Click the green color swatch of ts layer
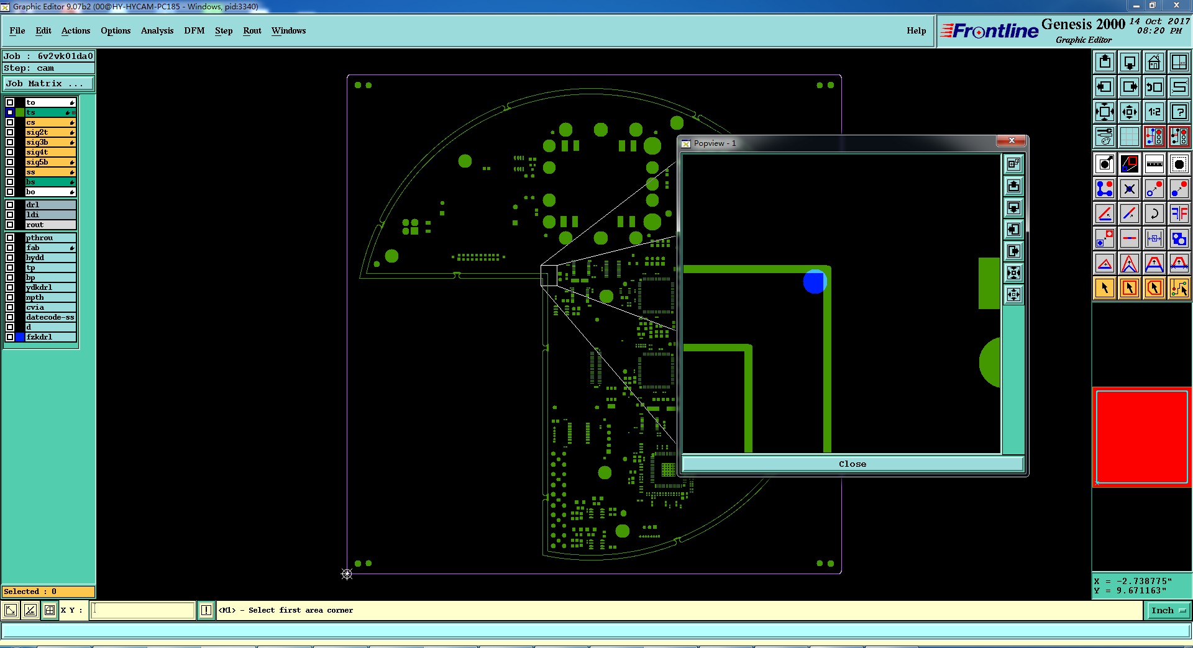The height and width of the screenshot is (648, 1193). 20,112
